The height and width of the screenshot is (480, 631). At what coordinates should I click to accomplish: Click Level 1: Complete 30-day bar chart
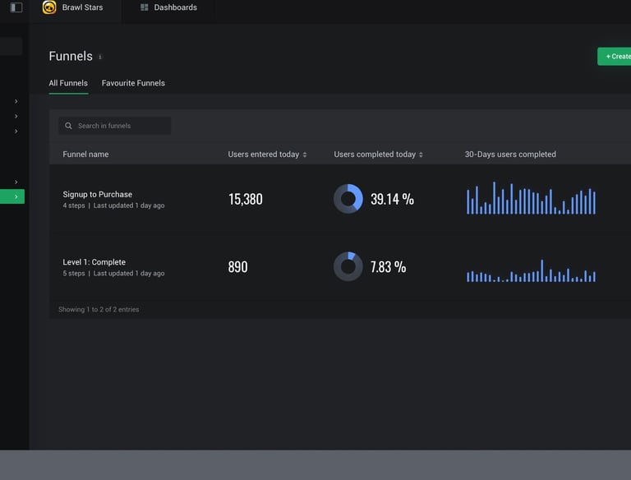coord(532,271)
